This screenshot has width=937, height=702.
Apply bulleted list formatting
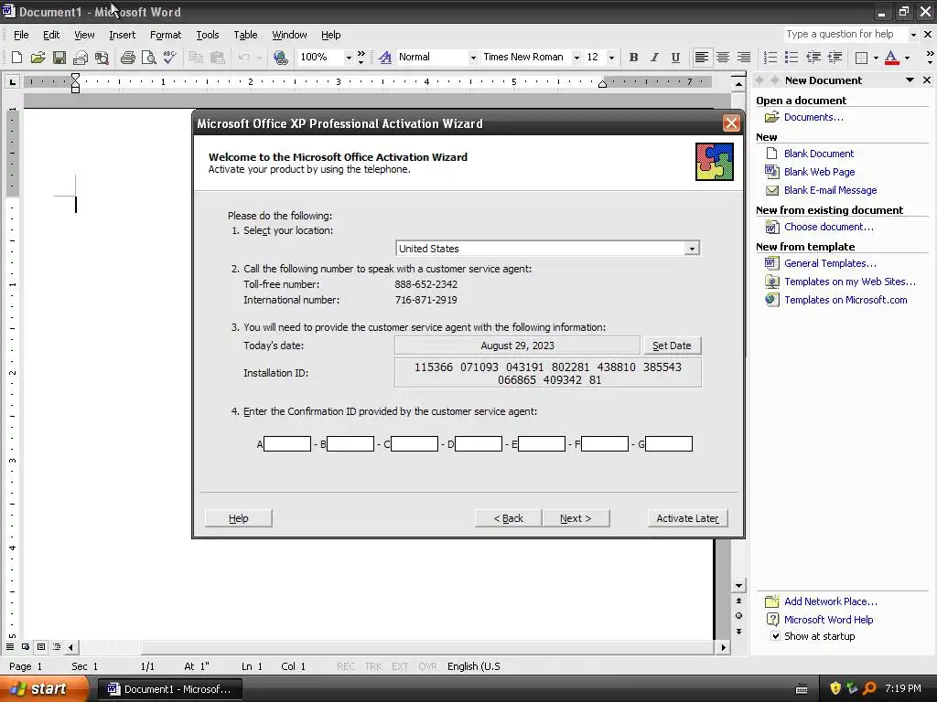click(792, 58)
